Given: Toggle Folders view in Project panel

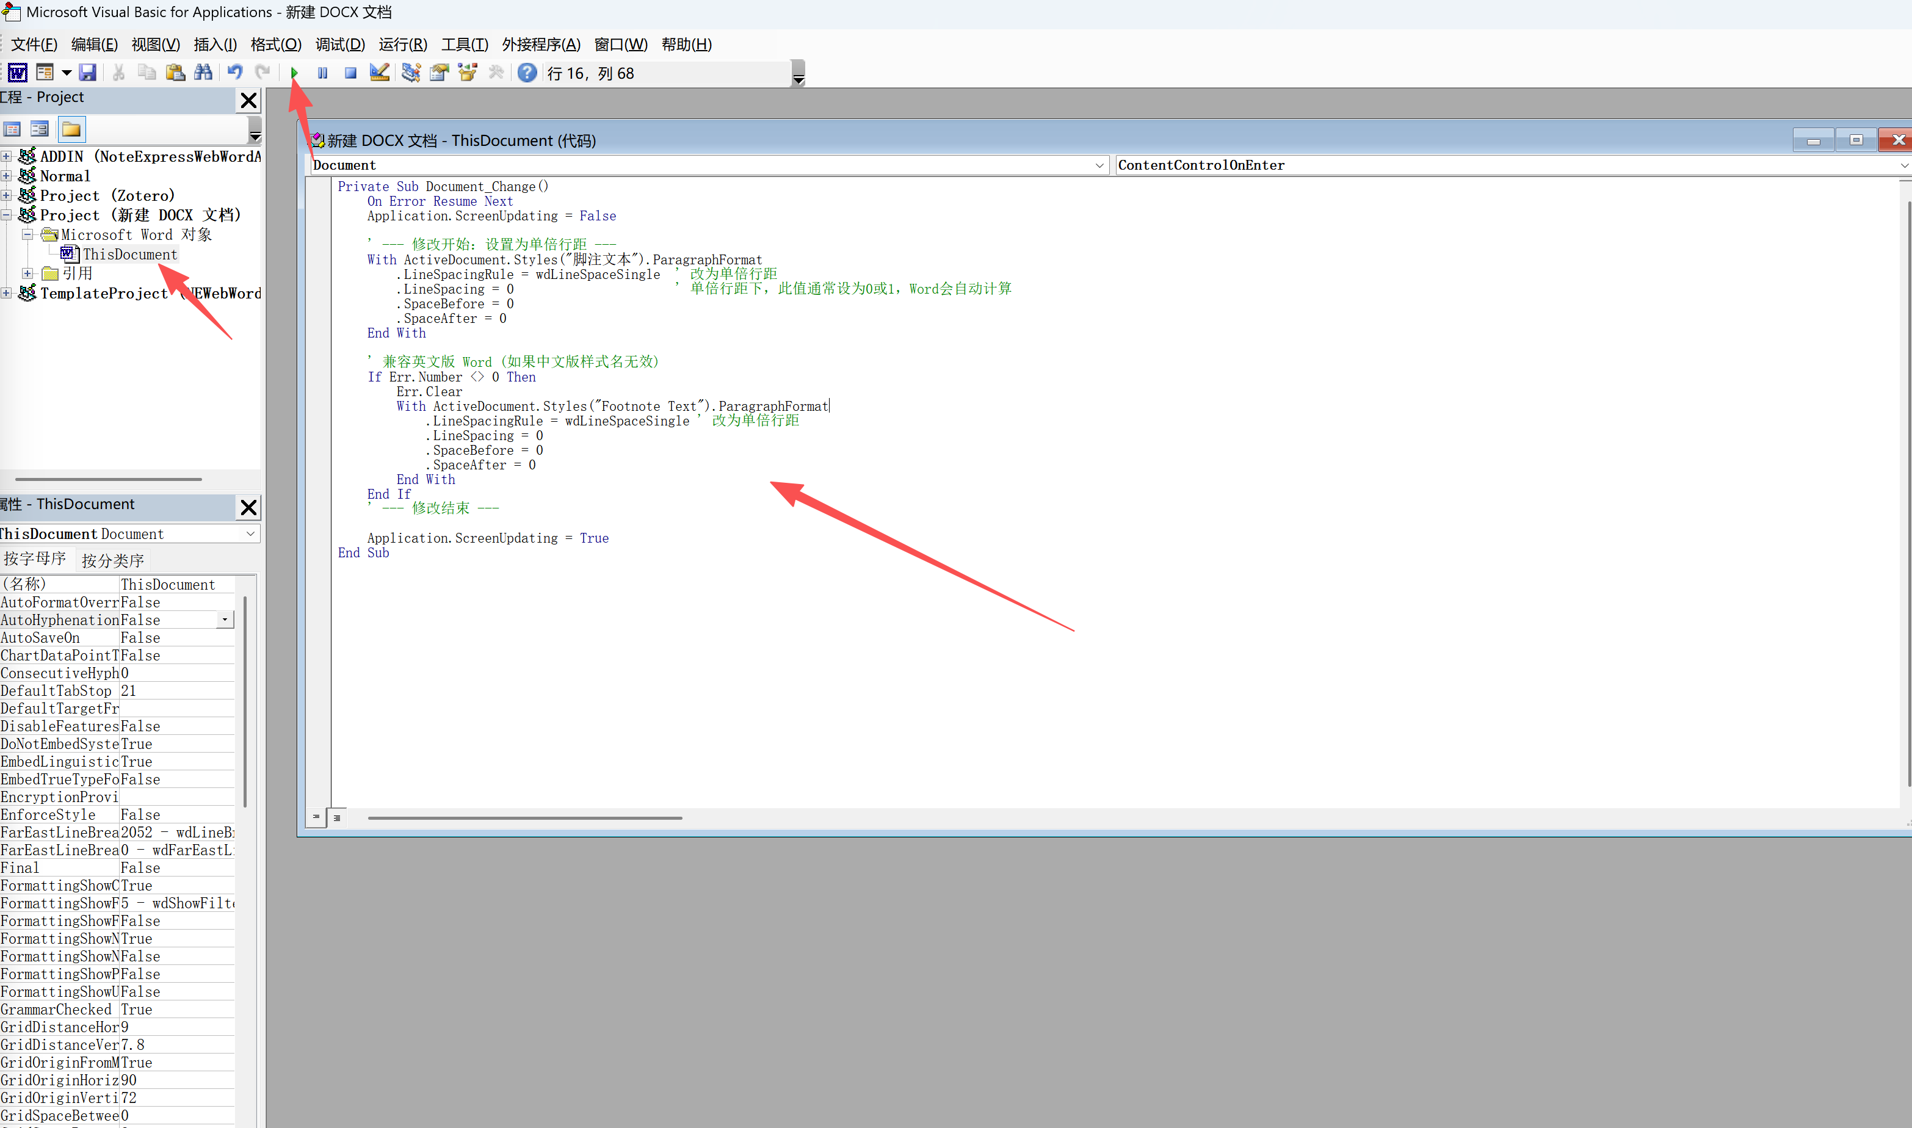Looking at the screenshot, I should [71, 129].
